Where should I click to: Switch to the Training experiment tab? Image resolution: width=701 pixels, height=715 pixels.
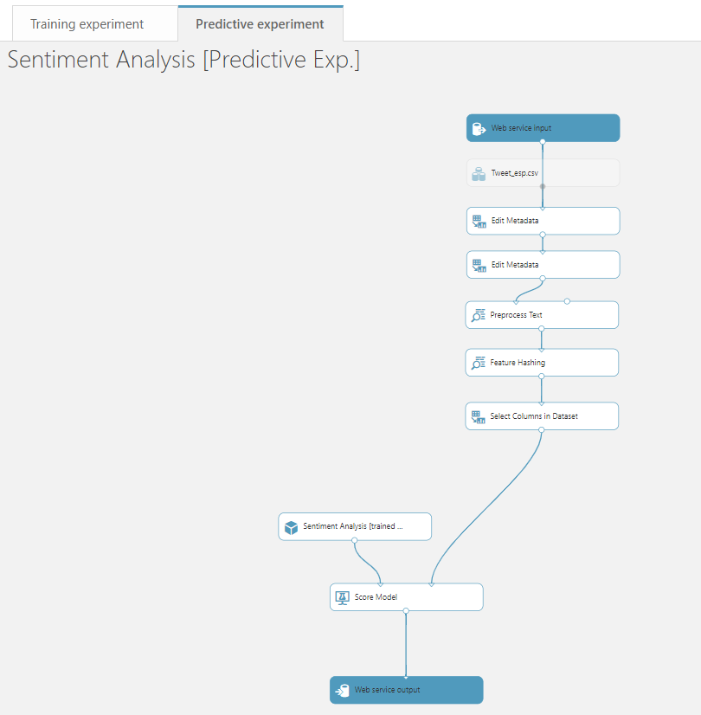tap(87, 24)
